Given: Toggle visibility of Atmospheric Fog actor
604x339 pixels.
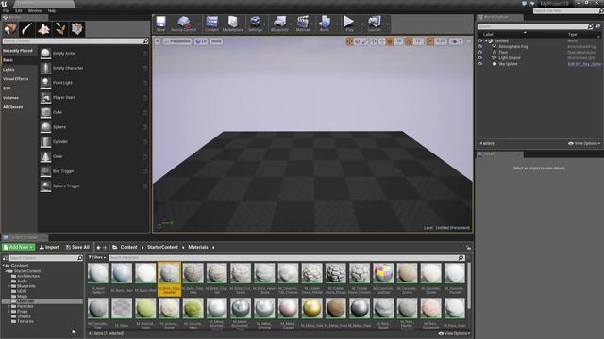Looking at the screenshot, I should [x=480, y=46].
